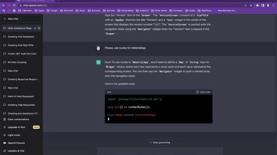This screenshot has height=155, width=277.
Task: Click the external link icon beside Updates & FAQ
Action: [x=5, y=151]
